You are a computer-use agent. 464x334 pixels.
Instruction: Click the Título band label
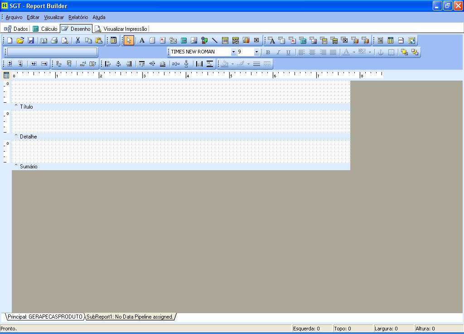click(26, 107)
